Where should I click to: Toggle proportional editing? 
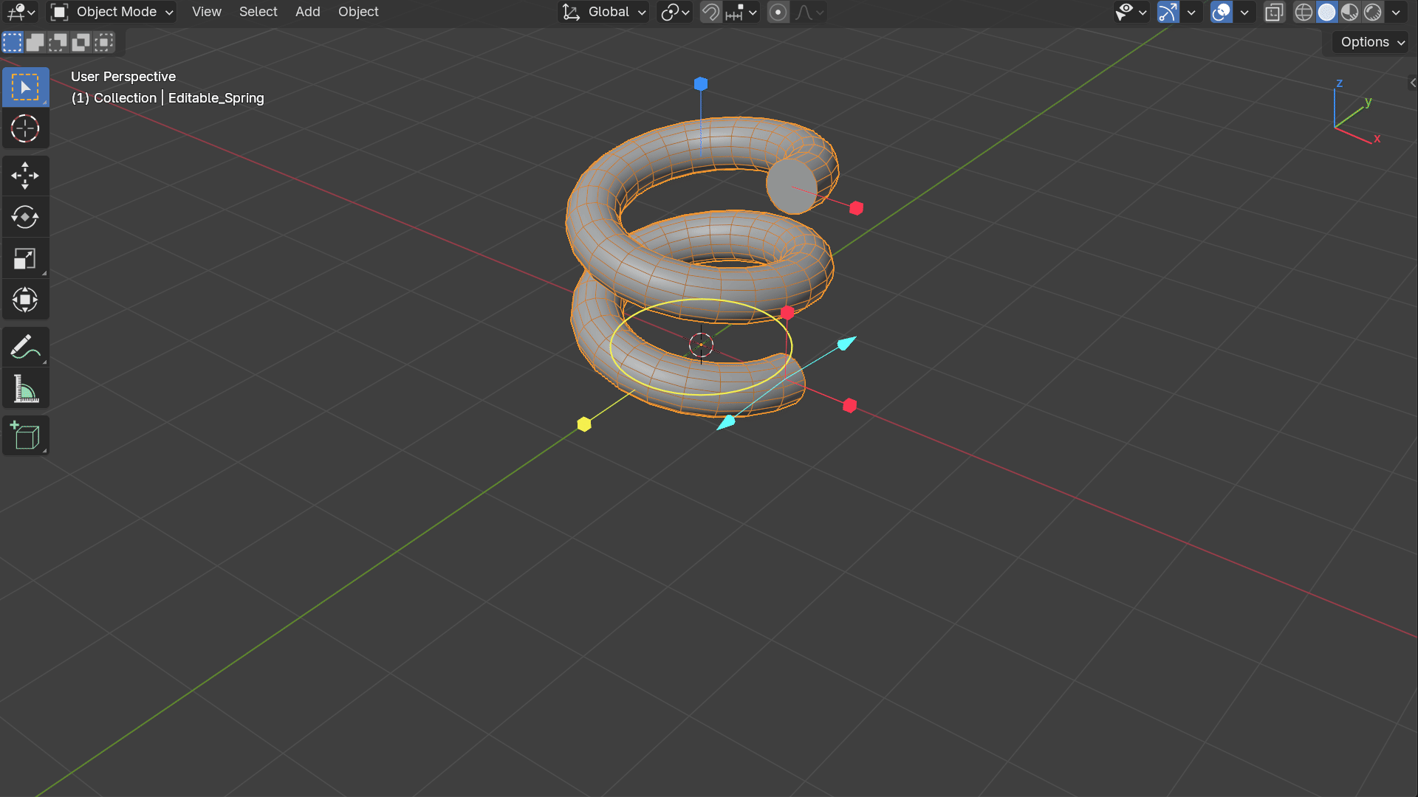click(778, 12)
